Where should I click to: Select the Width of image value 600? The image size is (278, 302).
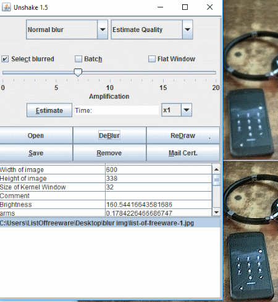pyautogui.click(x=159, y=169)
